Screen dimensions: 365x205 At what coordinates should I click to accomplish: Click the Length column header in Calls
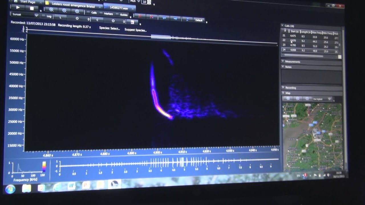[x=305, y=32]
